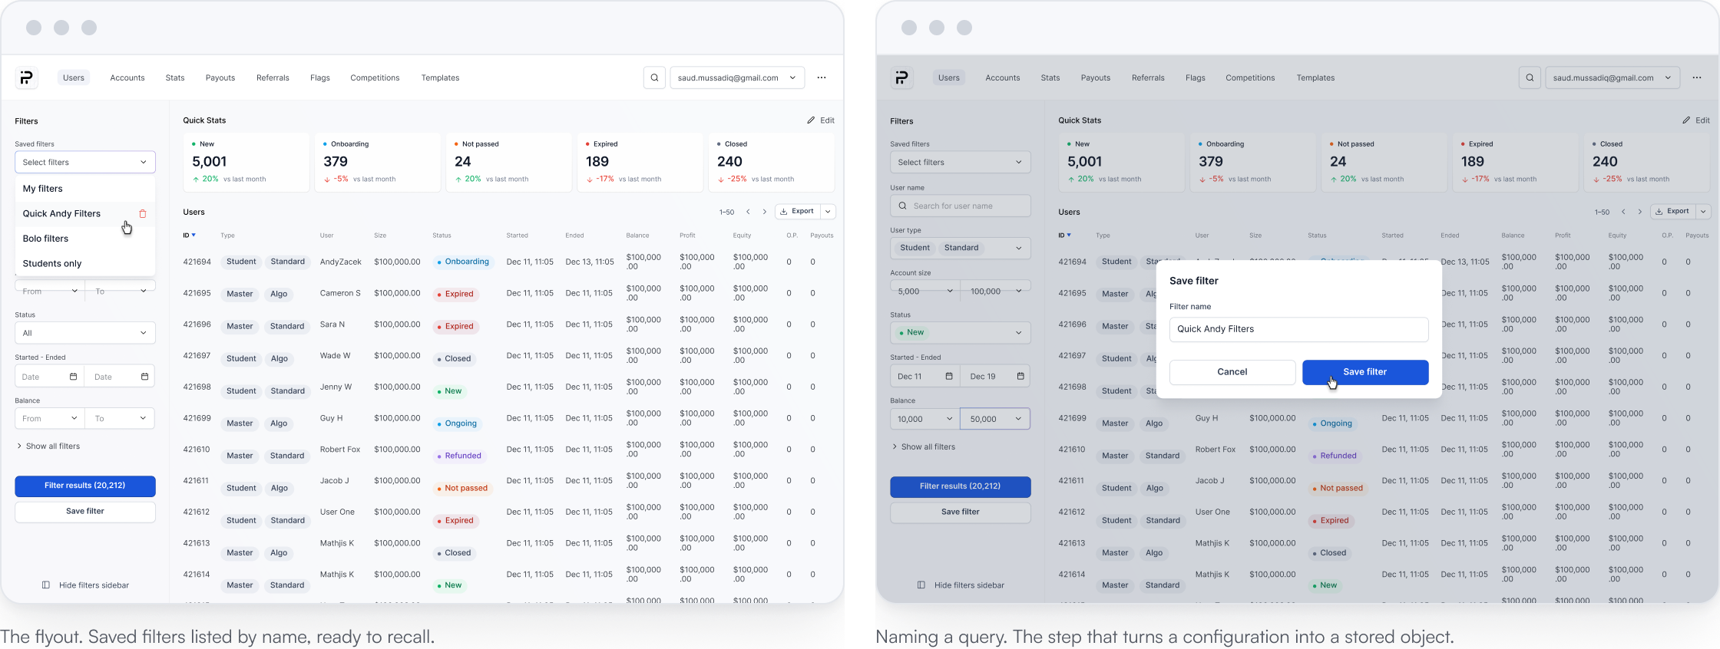This screenshot has width=1720, height=649.
Task: Open the three-dots menu in left window
Action: click(822, 77)
